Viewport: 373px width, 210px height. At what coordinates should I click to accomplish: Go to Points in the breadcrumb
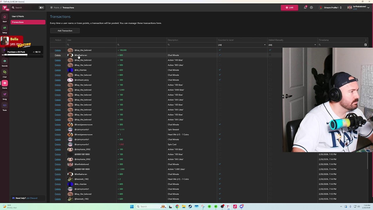point(57,8)
